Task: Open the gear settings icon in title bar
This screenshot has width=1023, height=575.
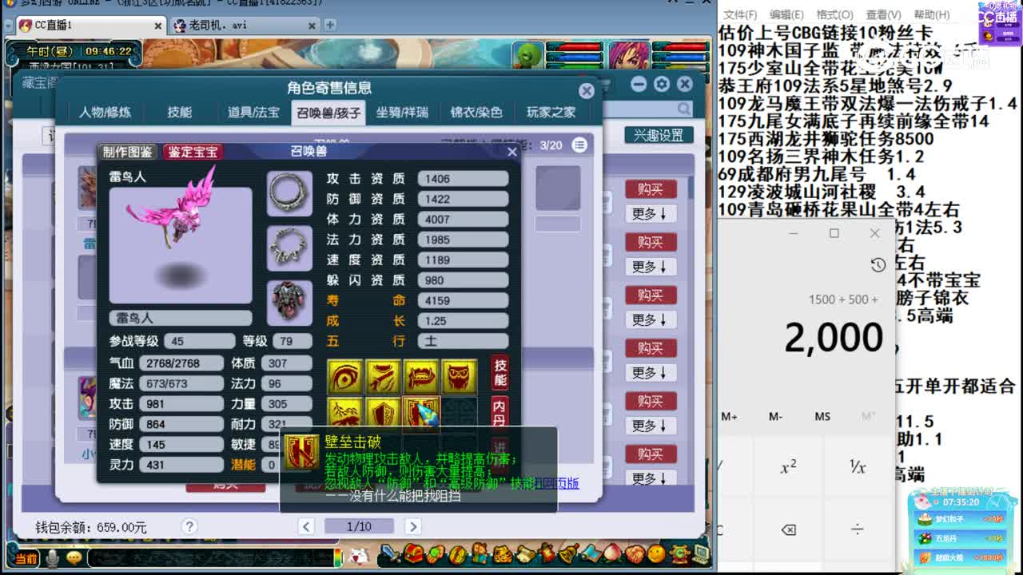Action: pos(661,84)
